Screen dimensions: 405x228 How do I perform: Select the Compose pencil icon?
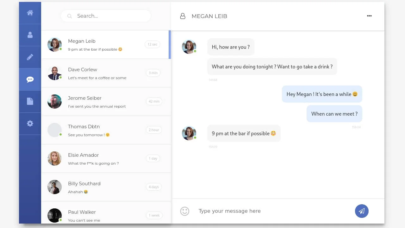pyautogui.click(x=30, y=57)
